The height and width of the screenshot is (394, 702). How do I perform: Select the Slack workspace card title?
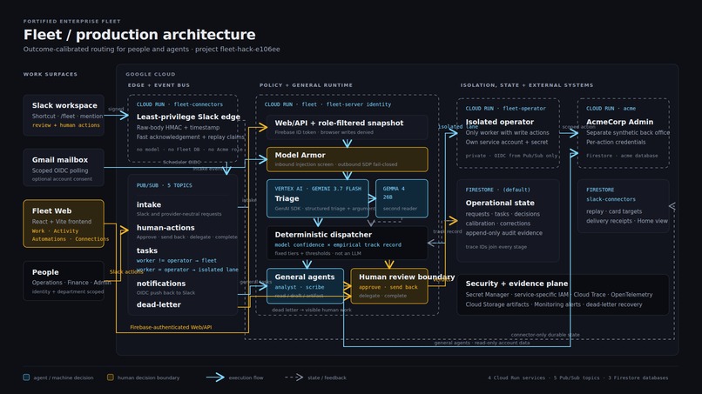[x=64, y=105]
